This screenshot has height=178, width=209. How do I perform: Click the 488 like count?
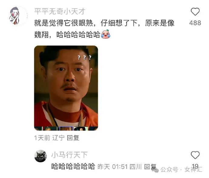[195, 23]
